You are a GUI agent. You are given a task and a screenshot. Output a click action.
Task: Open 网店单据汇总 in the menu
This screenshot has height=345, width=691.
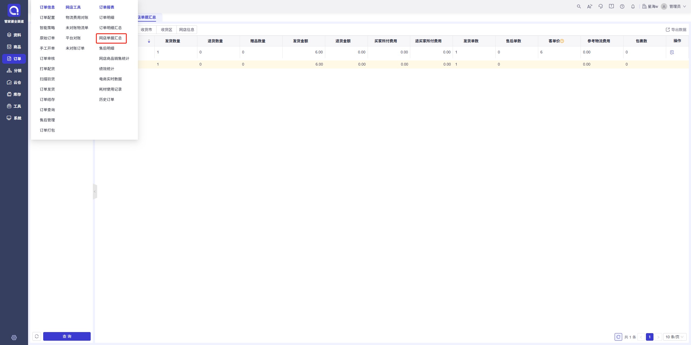click(x=110, y=38)
